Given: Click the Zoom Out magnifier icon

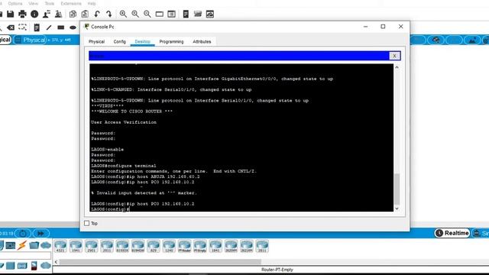Looking at the screenshot, I should tap(147, 14).
